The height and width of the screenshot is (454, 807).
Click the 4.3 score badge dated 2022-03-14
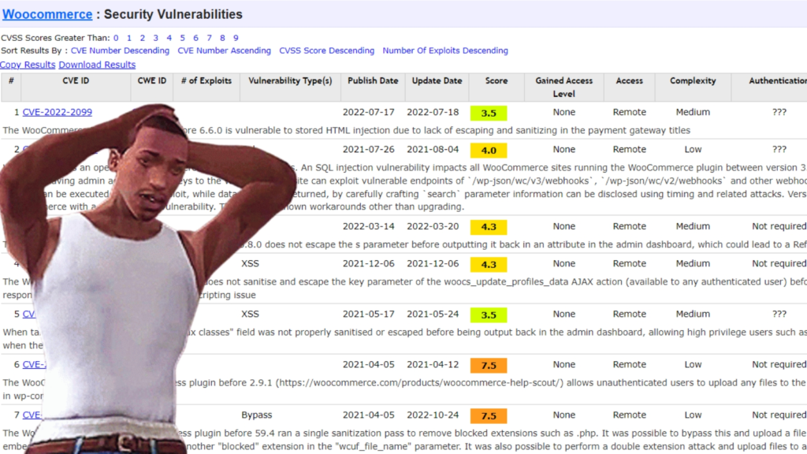coord(489,227)
